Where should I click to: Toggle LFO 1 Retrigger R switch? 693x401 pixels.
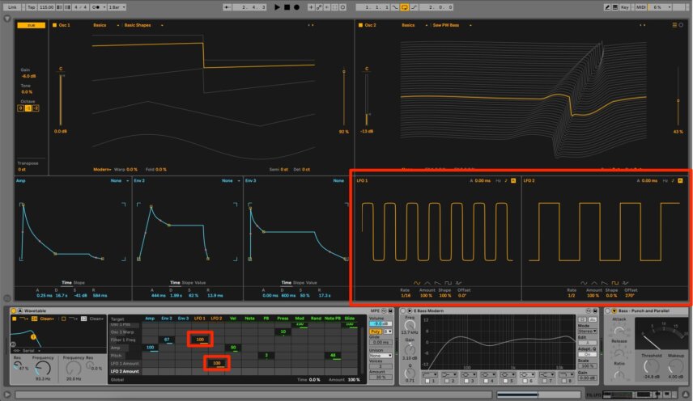[x=513, y=180]
